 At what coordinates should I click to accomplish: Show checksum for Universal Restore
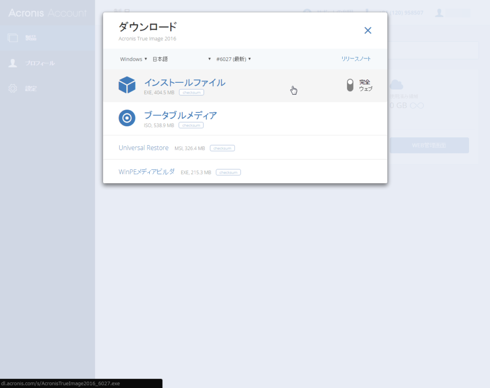222,148
